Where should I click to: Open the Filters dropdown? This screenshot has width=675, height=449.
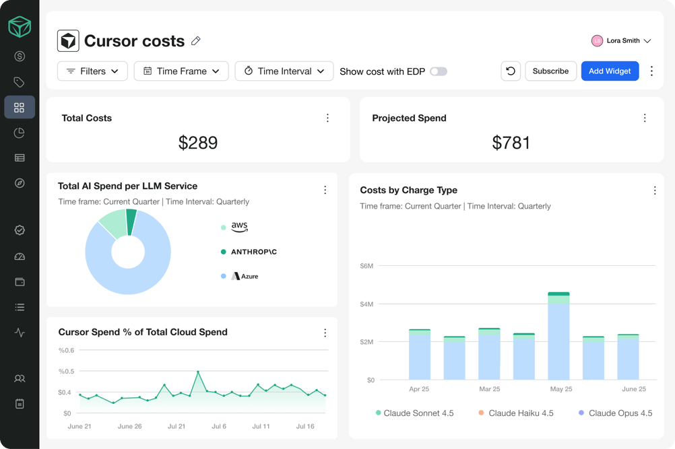(92, 71)
